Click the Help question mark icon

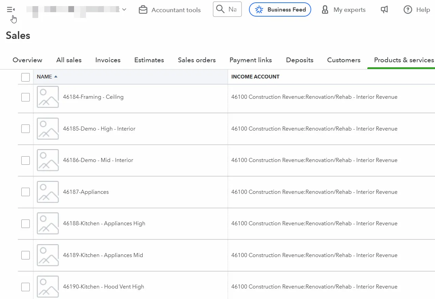(x=408, y=10)
